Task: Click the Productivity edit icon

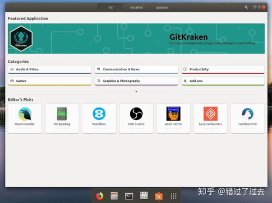Action: click(x=185, y=69)
